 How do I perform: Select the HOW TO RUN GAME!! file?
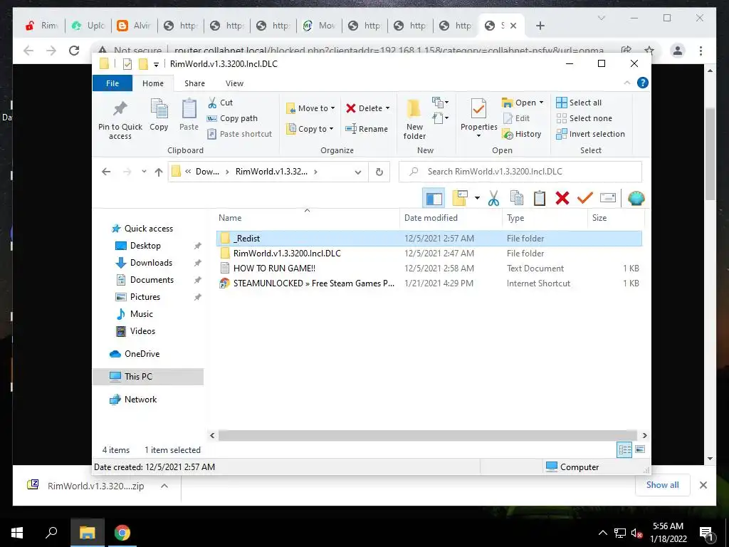(429, 269)
